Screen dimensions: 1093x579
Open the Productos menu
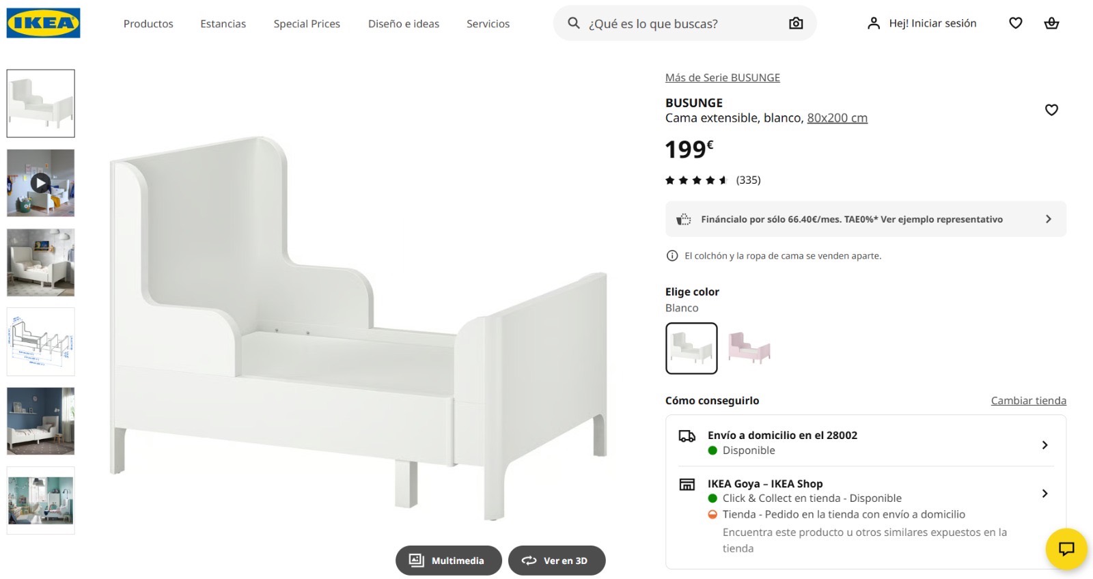click(148, 24)
